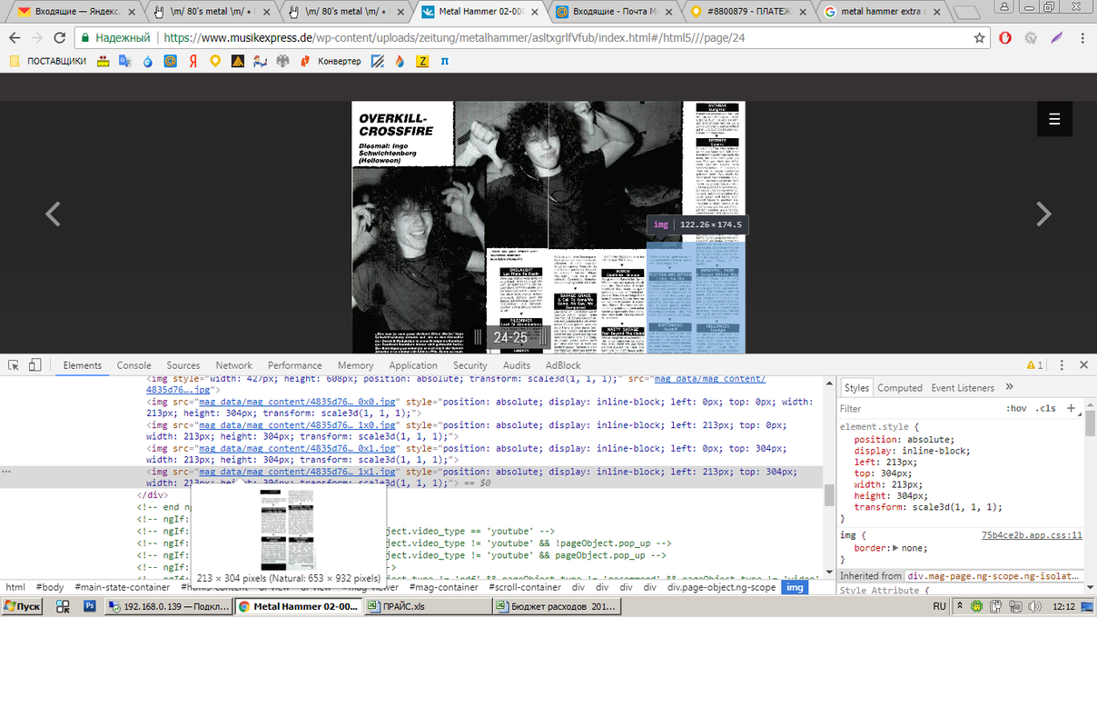
Task: Open the orange flame bookmark icon
Action: [400, 61]
